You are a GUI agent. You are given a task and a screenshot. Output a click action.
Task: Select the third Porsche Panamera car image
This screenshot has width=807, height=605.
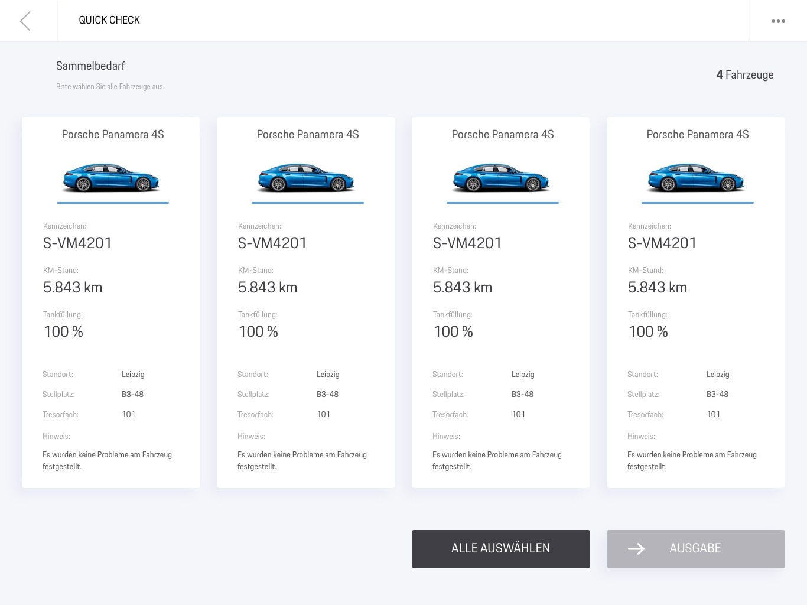point(502,178)
